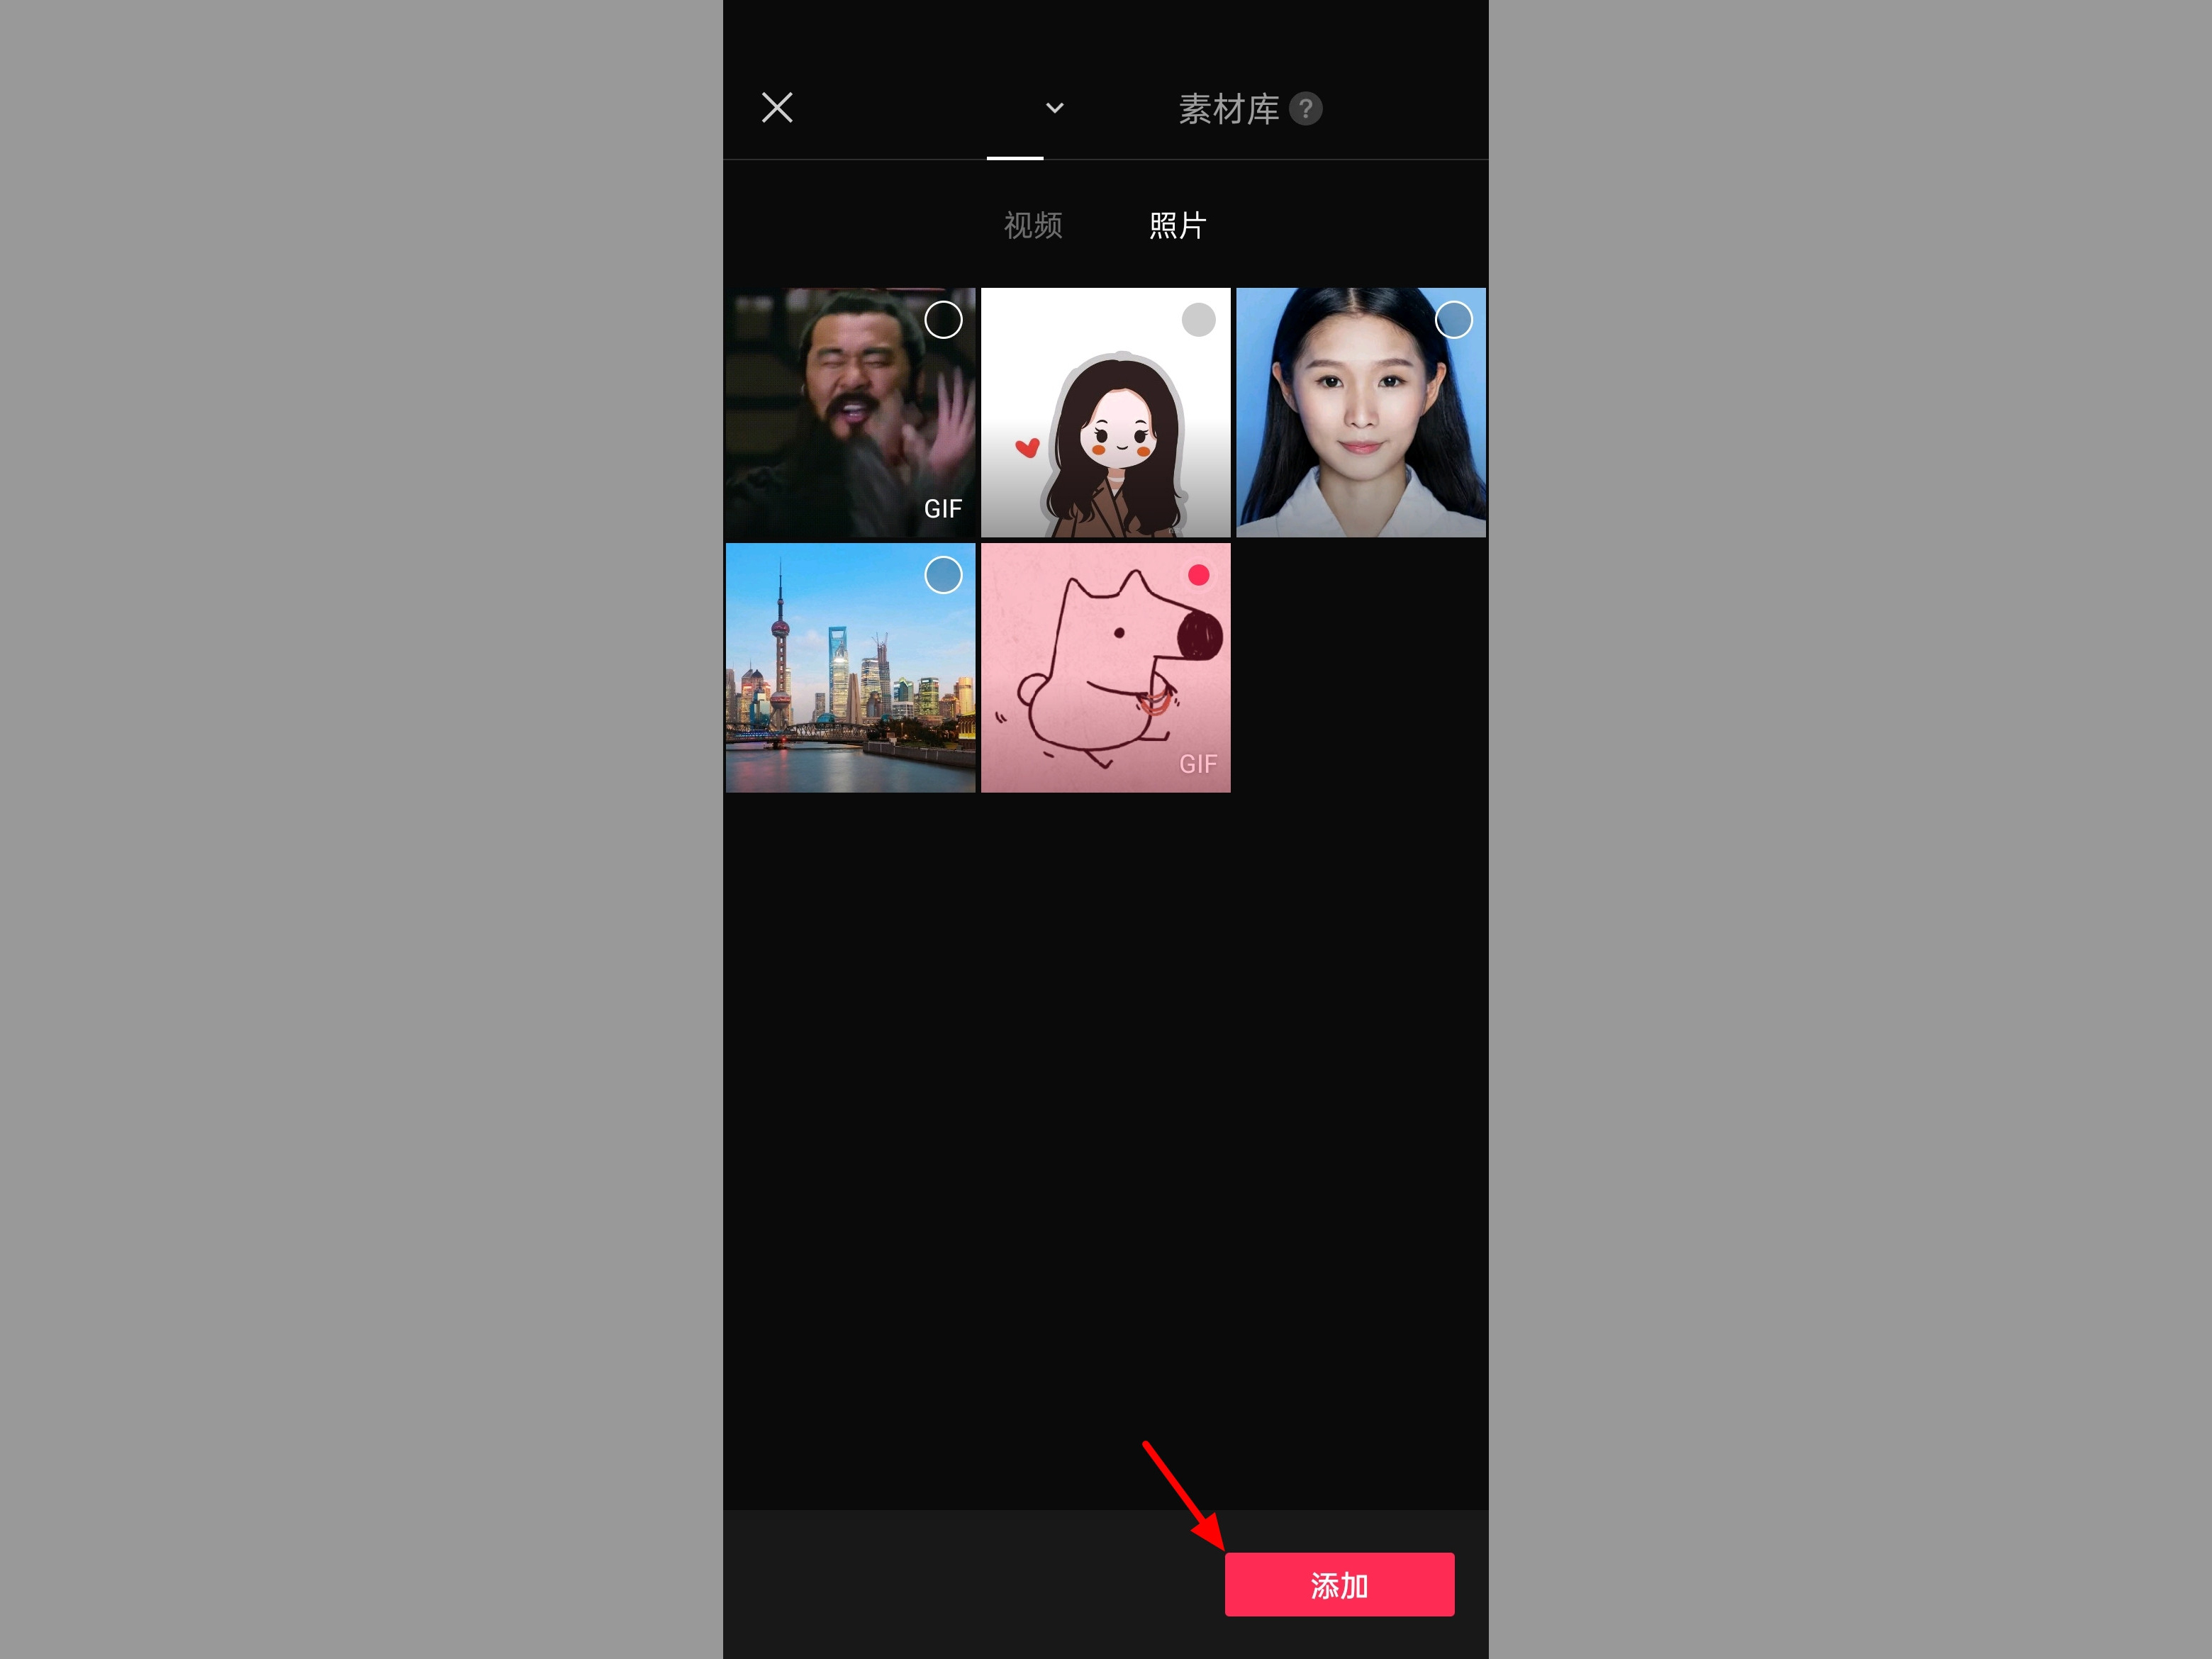Select the cartoon girl illustration thumbnail
Screen dimensions: 2212x1659
point(1105,410)
